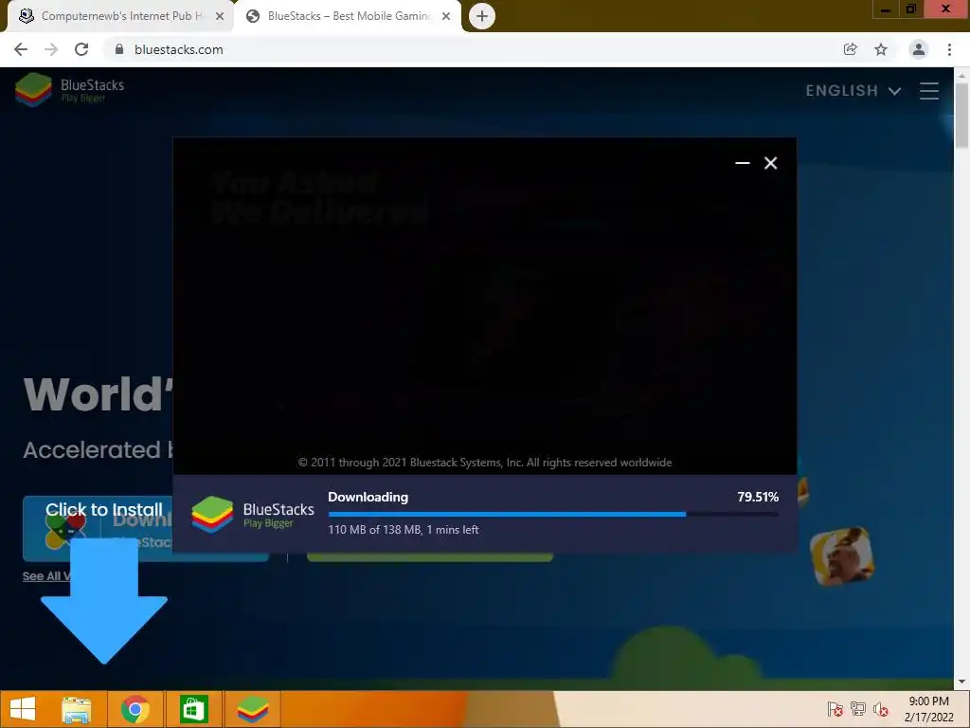Open the See All Versions link
The height and width of the screenshot is (728, 970).
(x=47, y=576)
